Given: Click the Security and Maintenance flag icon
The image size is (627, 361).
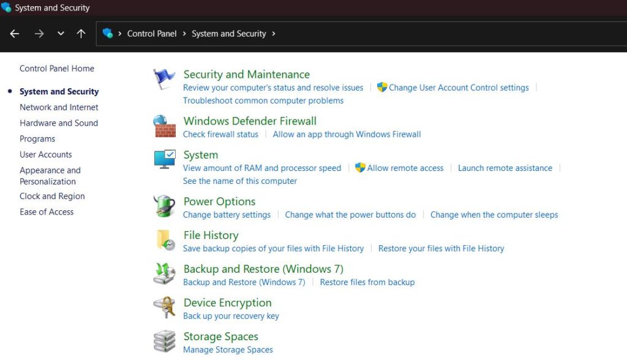Looking at the screenshot, I should click(x=164, y=80).
